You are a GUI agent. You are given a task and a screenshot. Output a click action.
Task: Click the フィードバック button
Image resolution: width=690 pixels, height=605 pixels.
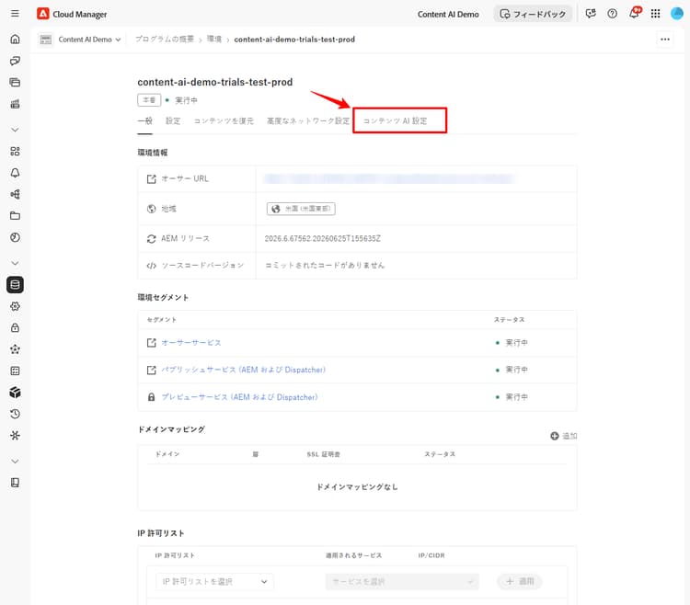click(533, 14)
